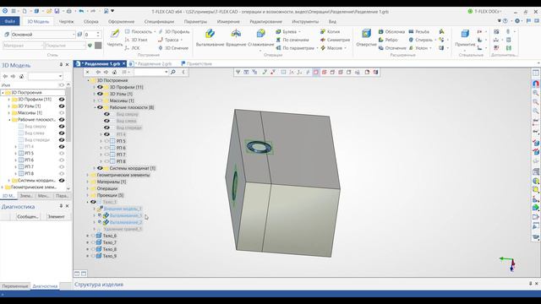The image size is (541, 304).
Task: Select the Спираль tool
Action: coord(420,40)
